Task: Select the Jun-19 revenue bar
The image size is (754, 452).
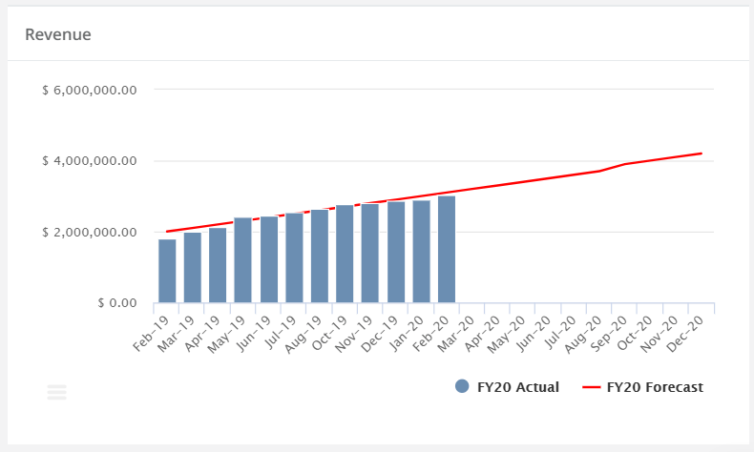Action: [269, 259]
